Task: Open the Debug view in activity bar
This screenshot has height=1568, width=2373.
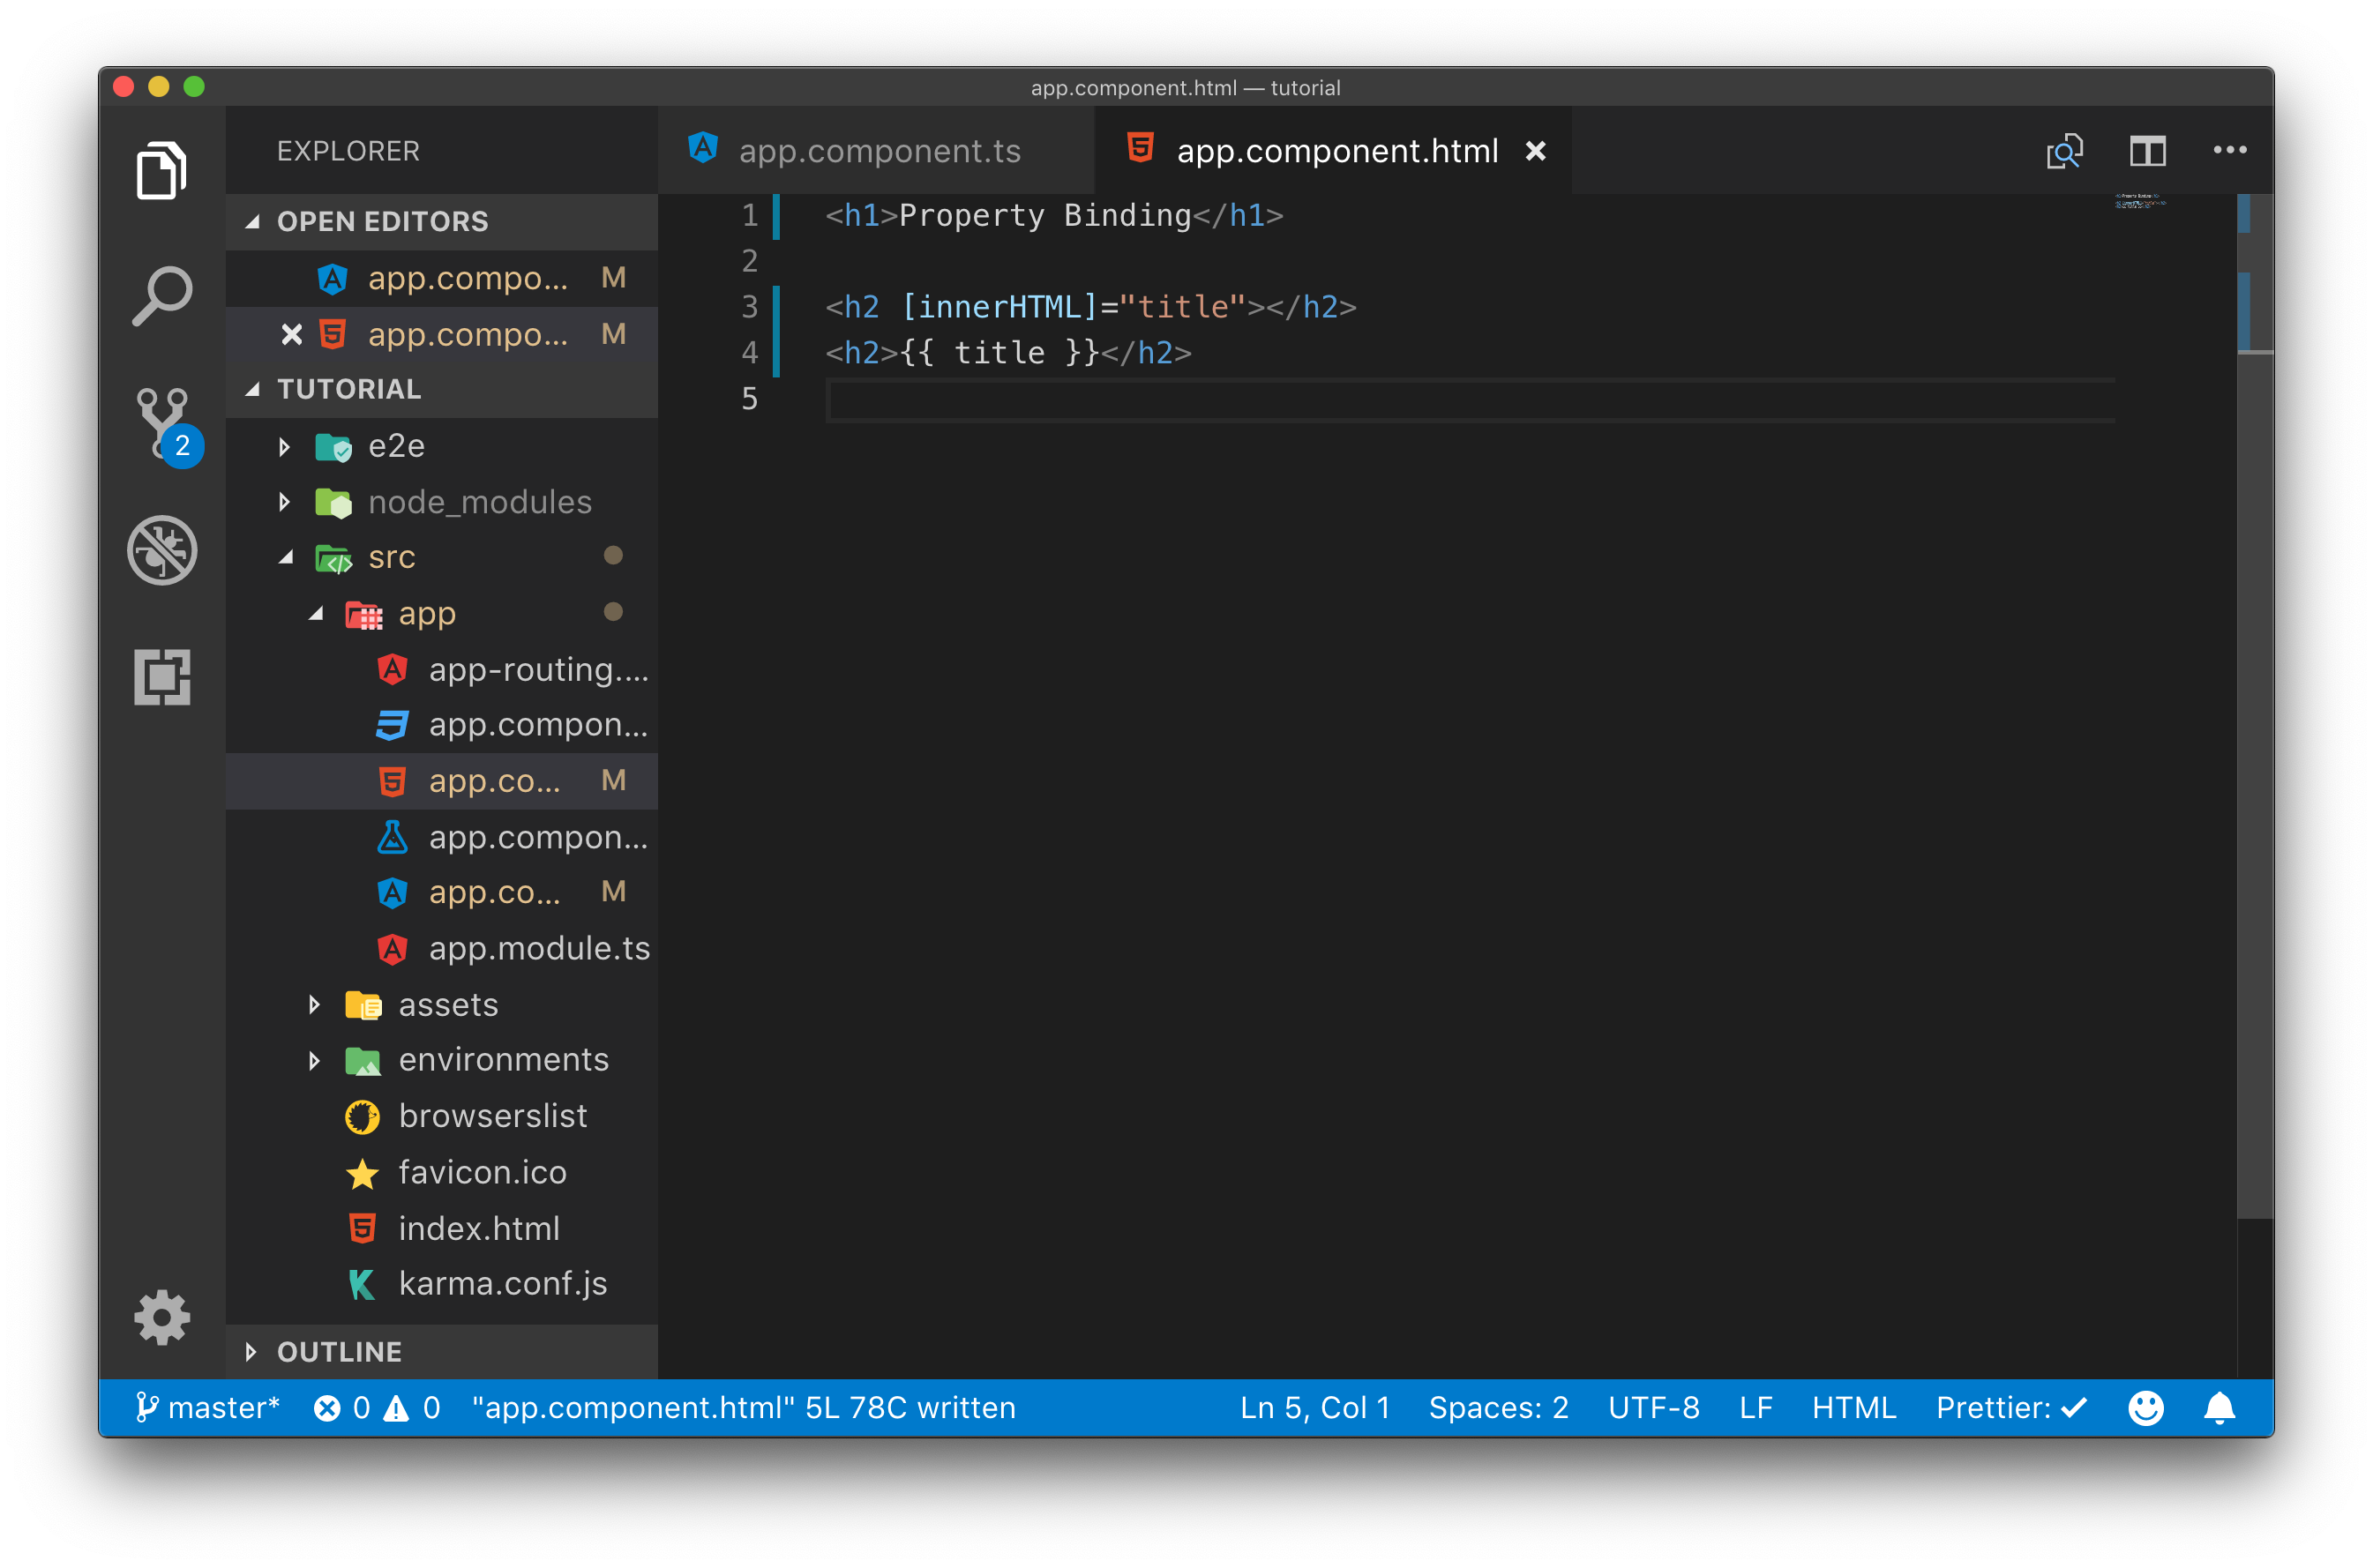Action: [162, 550]
